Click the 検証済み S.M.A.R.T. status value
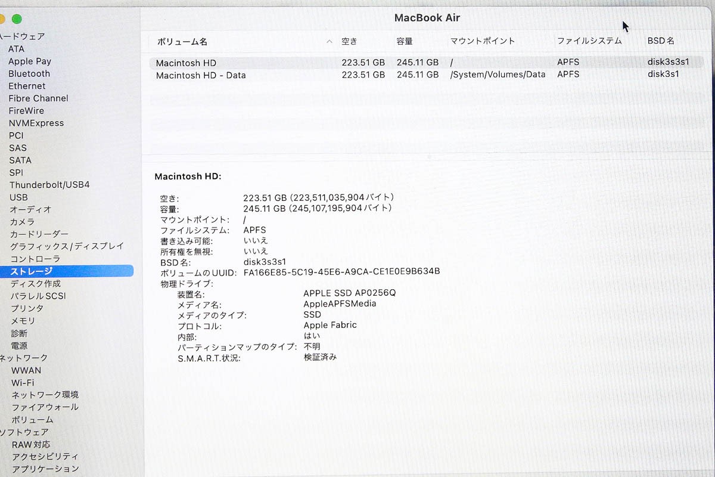This screenshot has width=715, height=477. (x=321, y=357)
